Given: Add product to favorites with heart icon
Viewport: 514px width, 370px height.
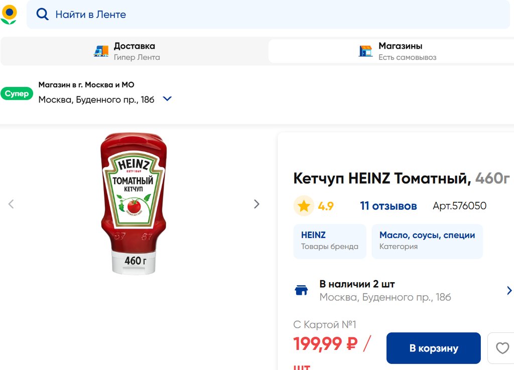Looking at the screenshot, I should (x=502, y=348).
